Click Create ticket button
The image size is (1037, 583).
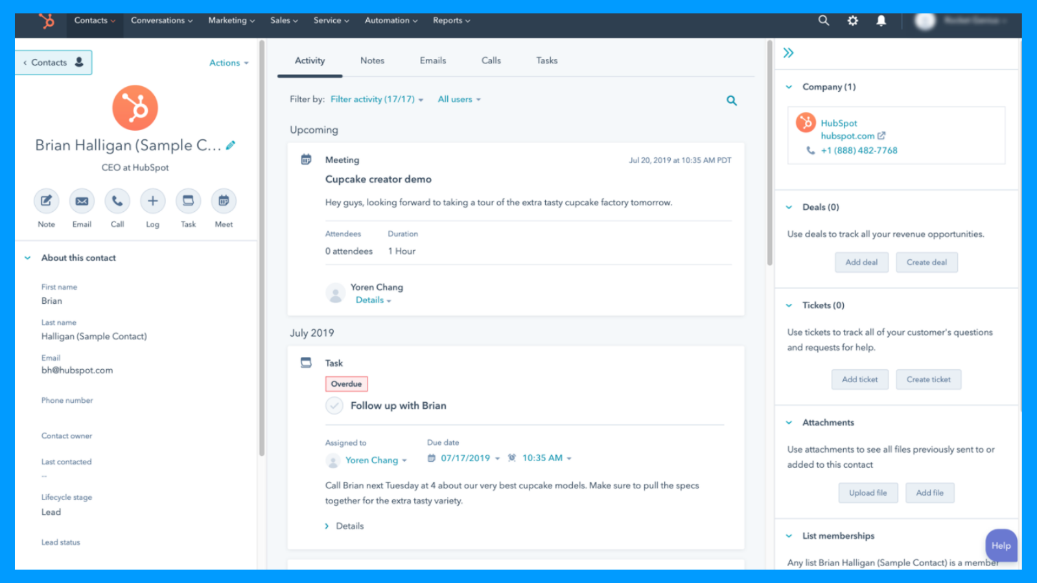click(929, 380)
